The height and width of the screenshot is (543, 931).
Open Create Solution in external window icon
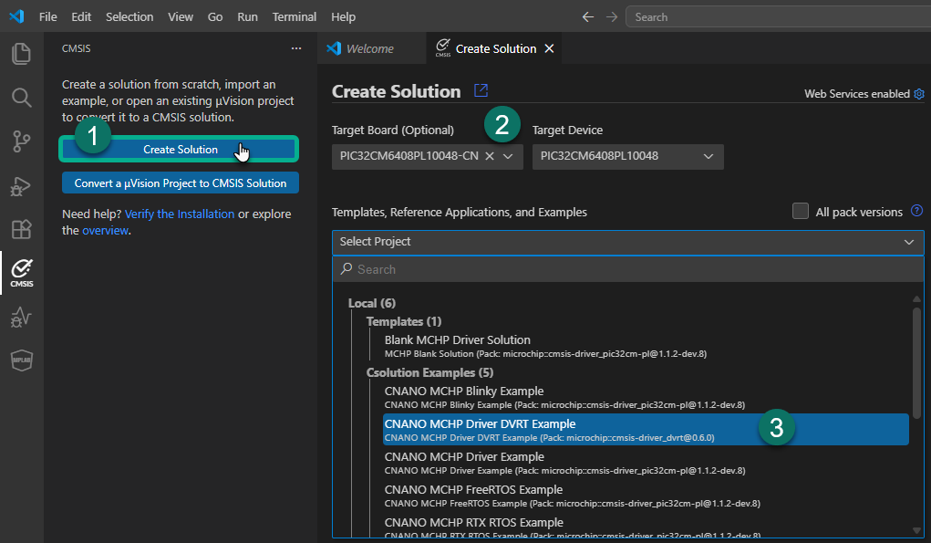[x=481, y=90]
